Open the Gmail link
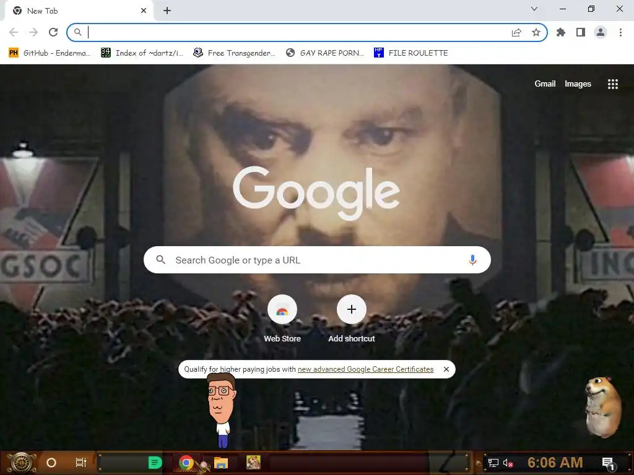634x475 pixels. pyautogui.click(x=545, y=83)
